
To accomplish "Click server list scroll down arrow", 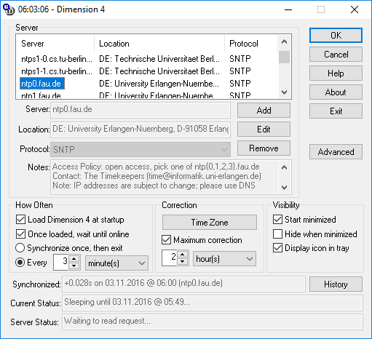I will click(284, 92).
